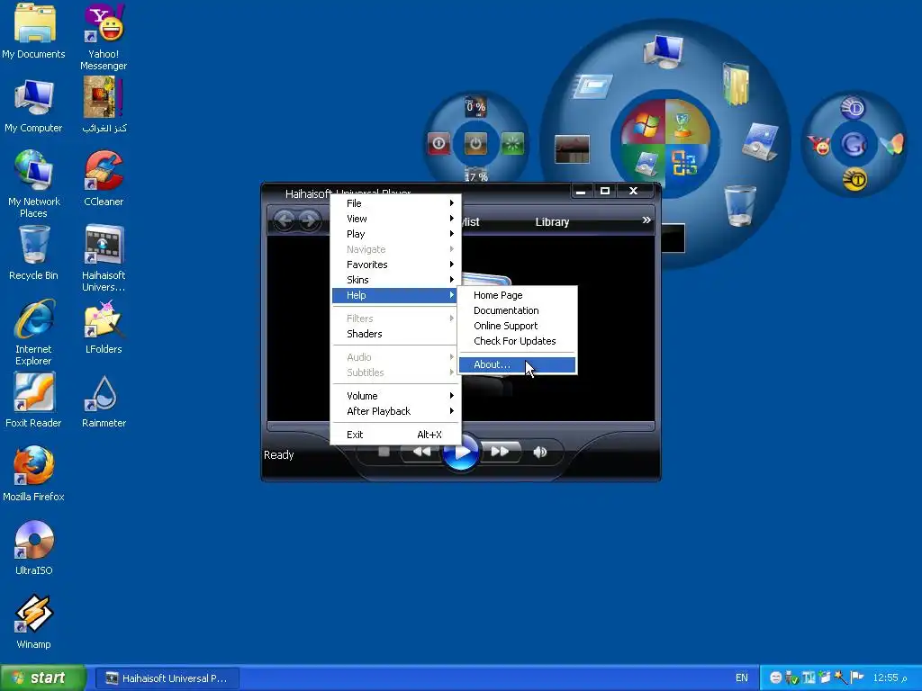Open Home Page from Help submenu
922x691 pixels.
[518, 295]
